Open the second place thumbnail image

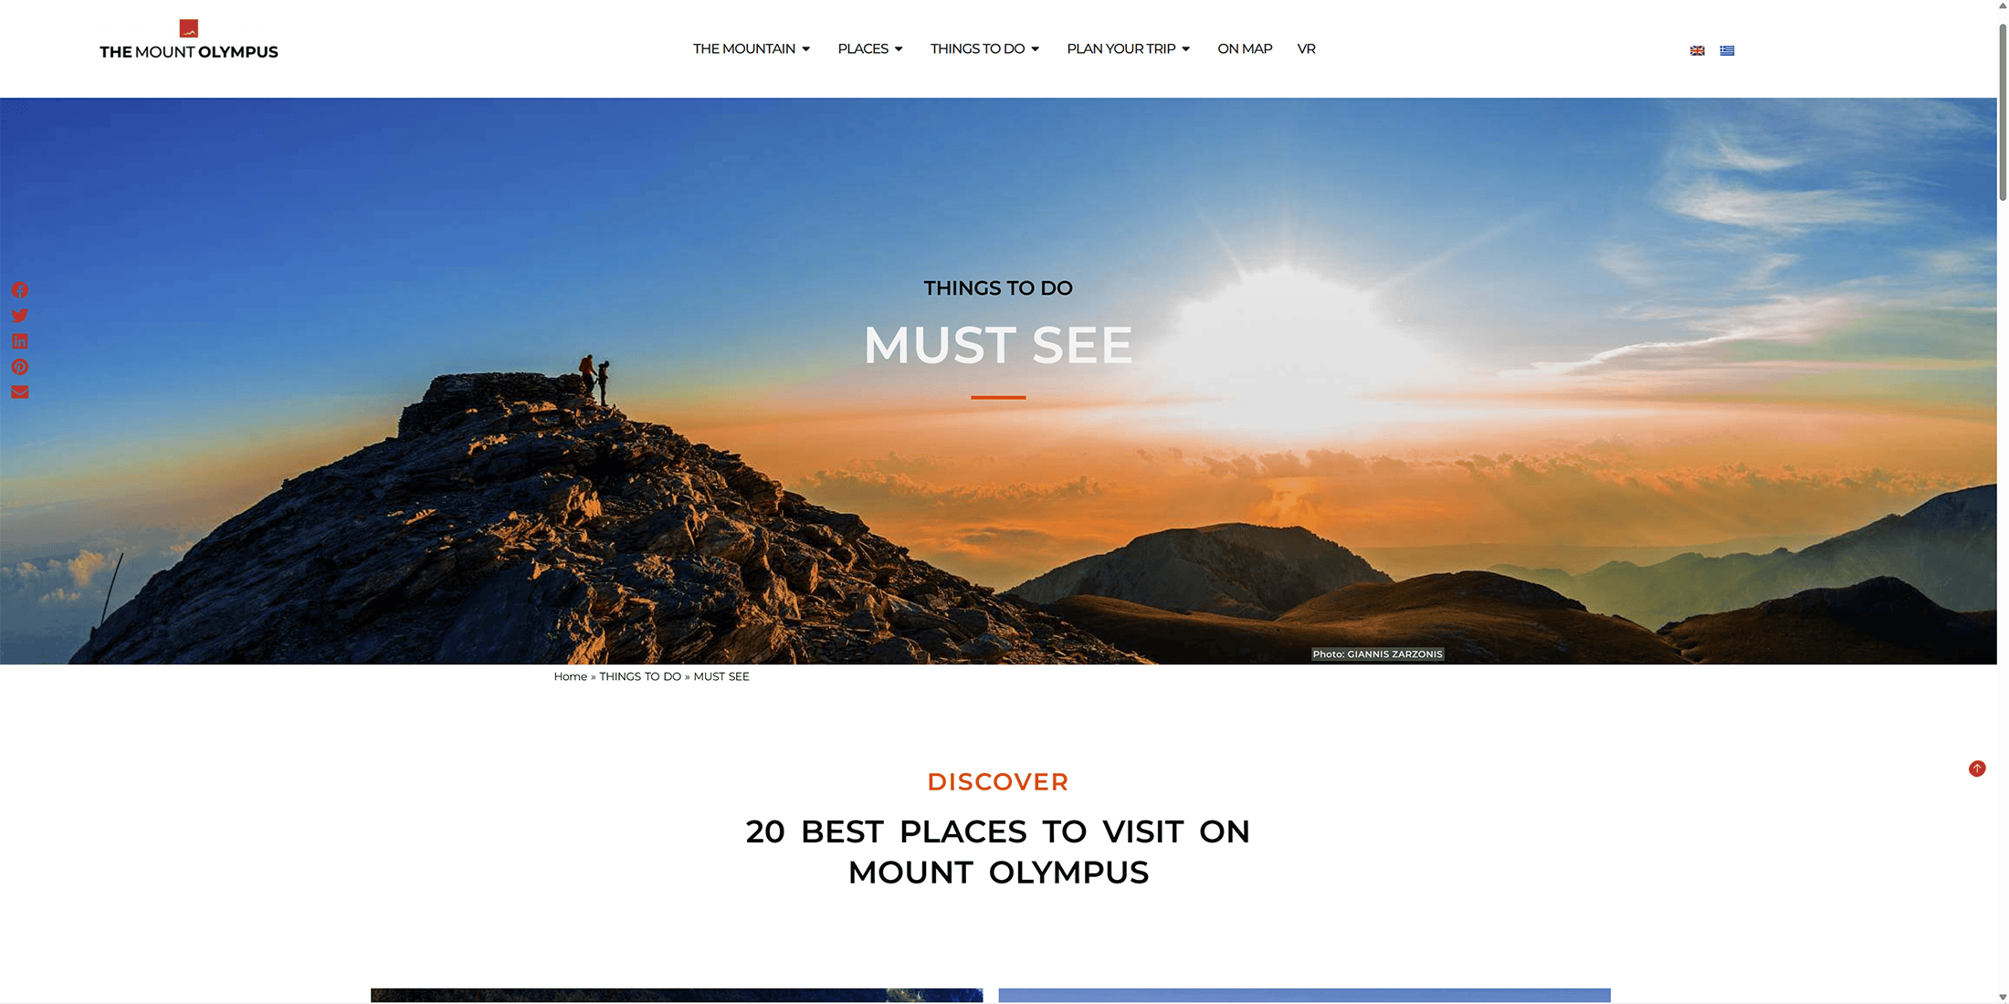pos(1304,995)
